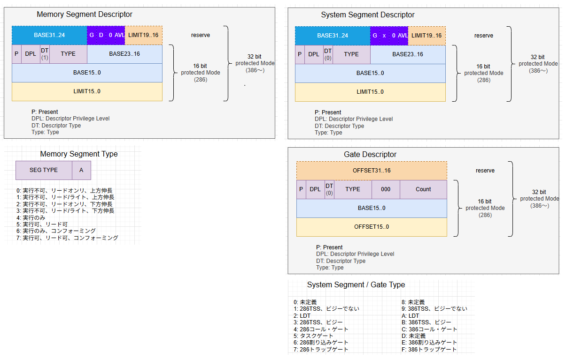The width and height of the screenshot is (566, 359).
Task: Click the x bit cell in System Segment Descriptor
Action: click(384, 36)
